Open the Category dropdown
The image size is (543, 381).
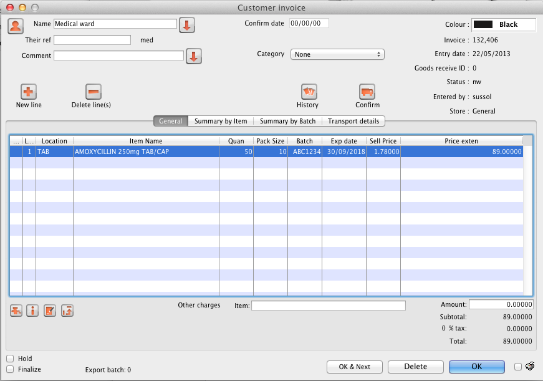point(337,54)
